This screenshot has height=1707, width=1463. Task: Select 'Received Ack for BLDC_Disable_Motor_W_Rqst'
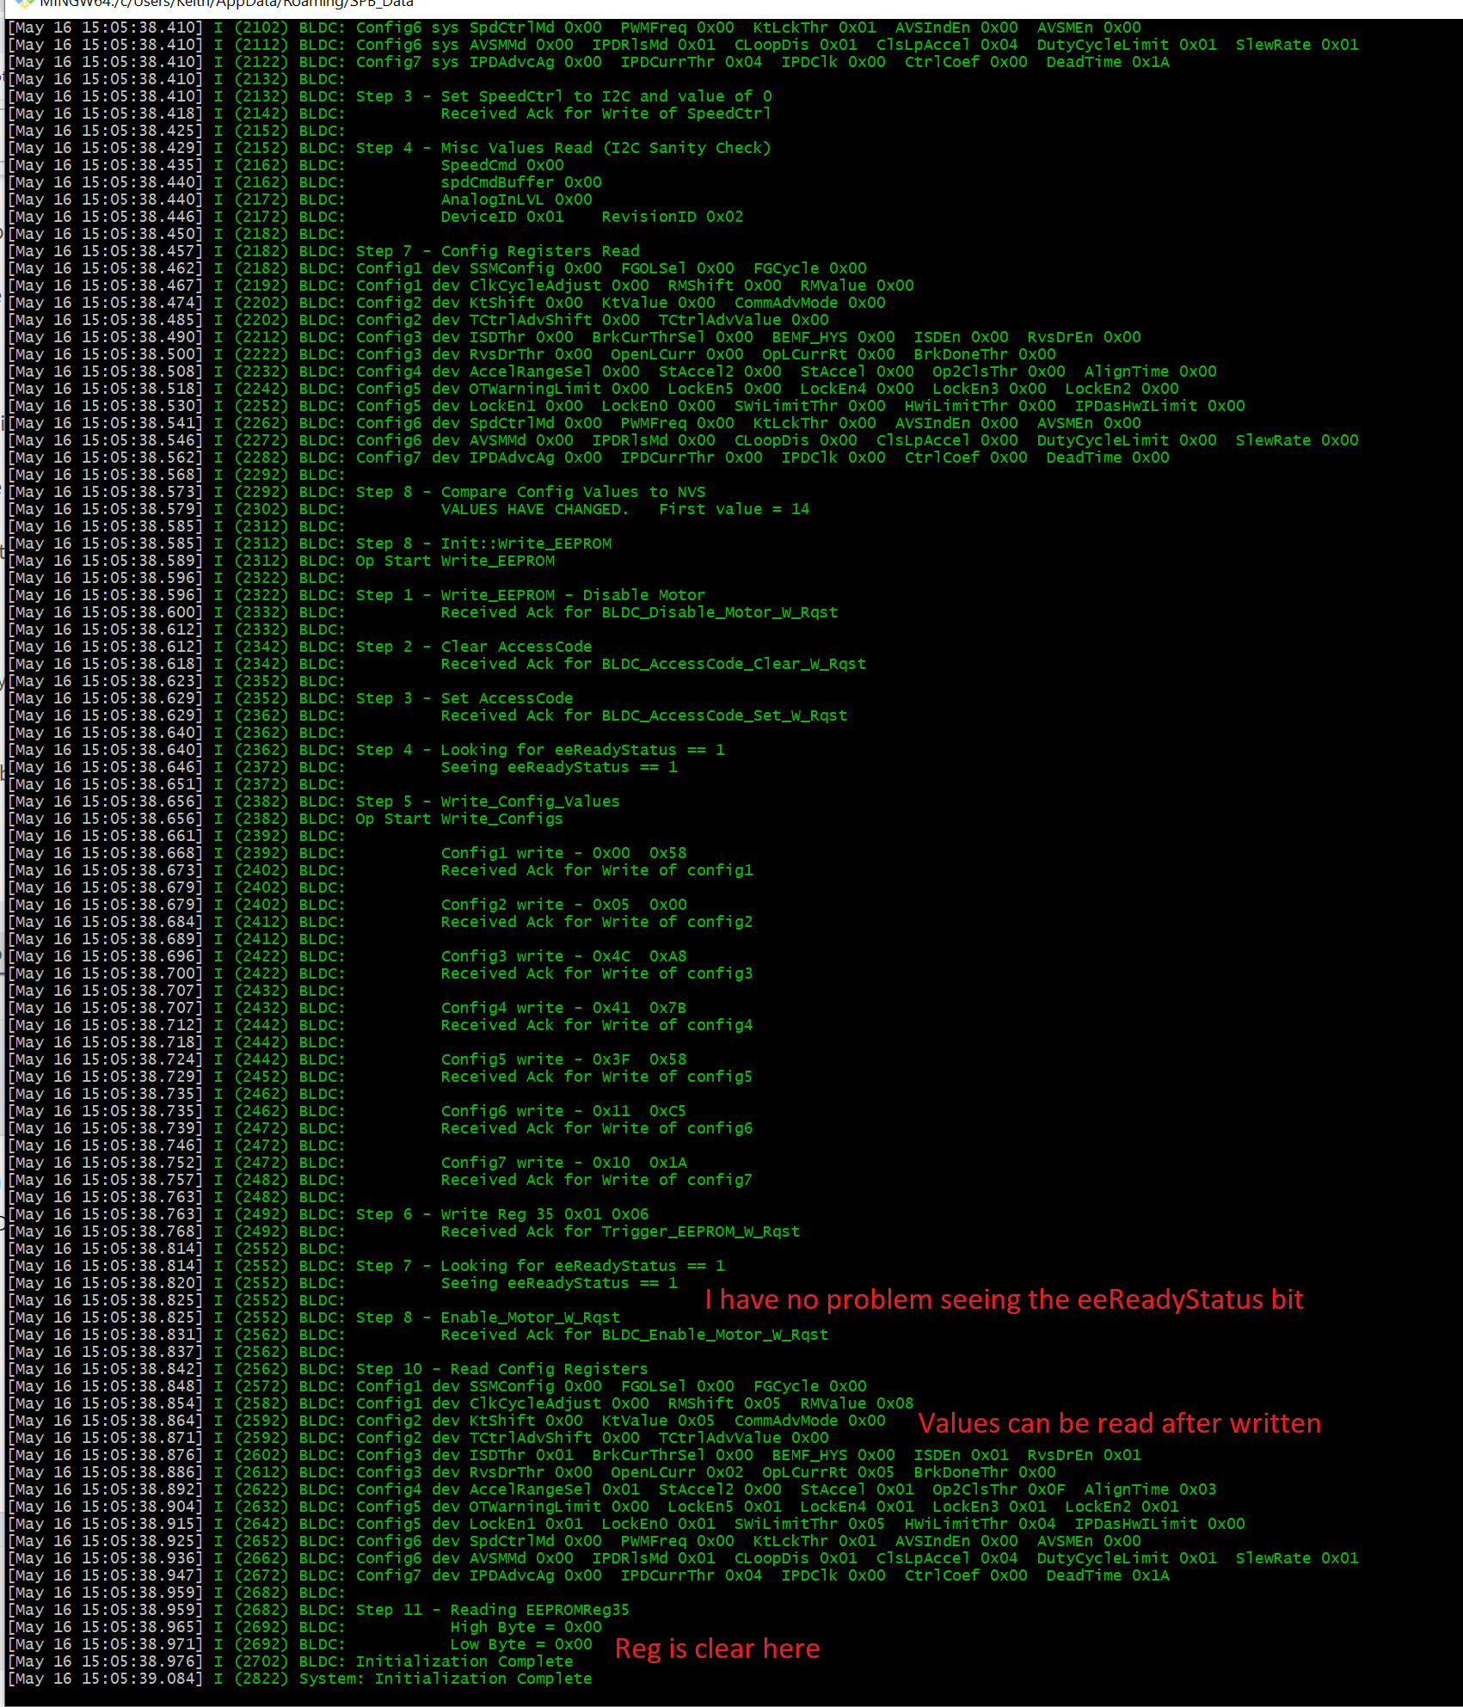coord(639,612)
